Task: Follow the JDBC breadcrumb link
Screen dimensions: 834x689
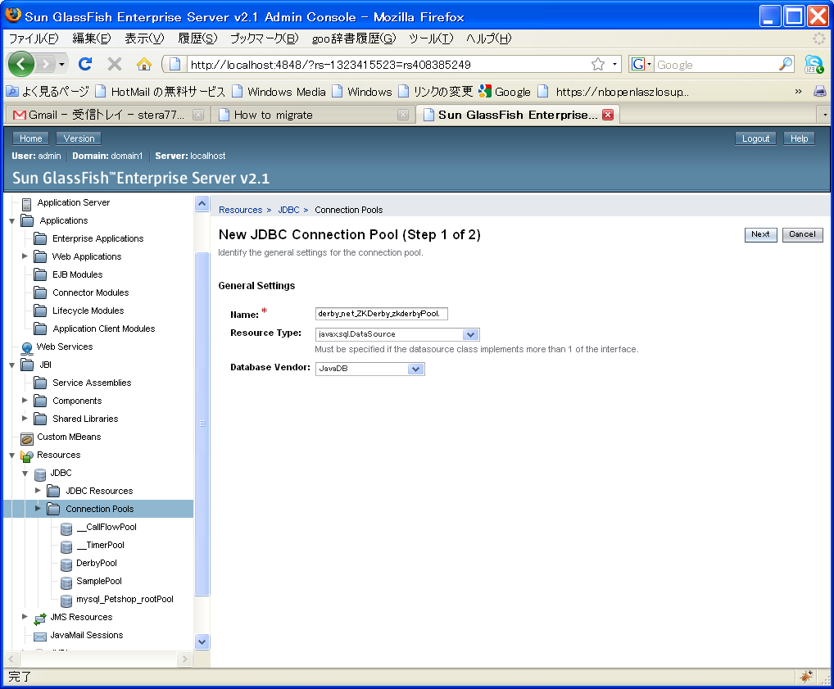Action: click(x=289, y=210)
